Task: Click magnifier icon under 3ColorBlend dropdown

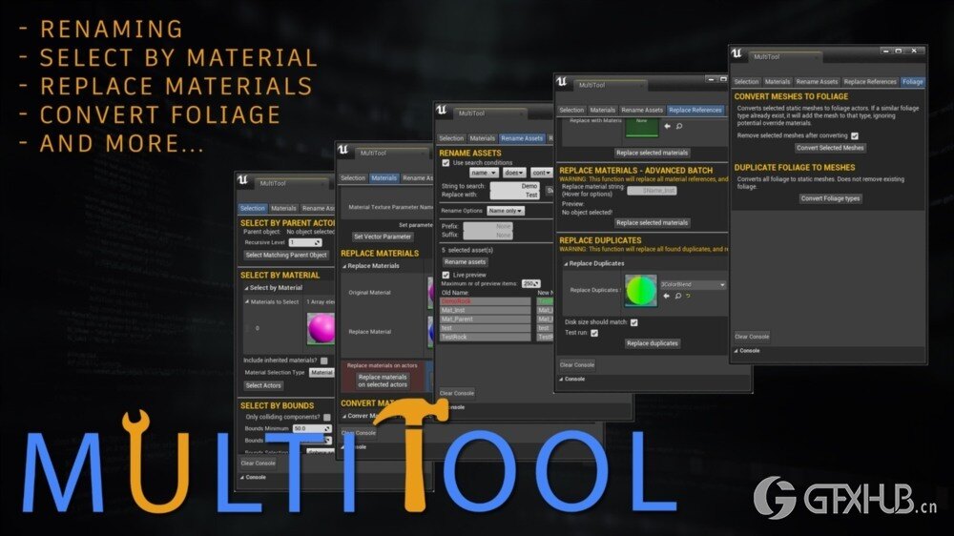Action: [x=677, y=296]
